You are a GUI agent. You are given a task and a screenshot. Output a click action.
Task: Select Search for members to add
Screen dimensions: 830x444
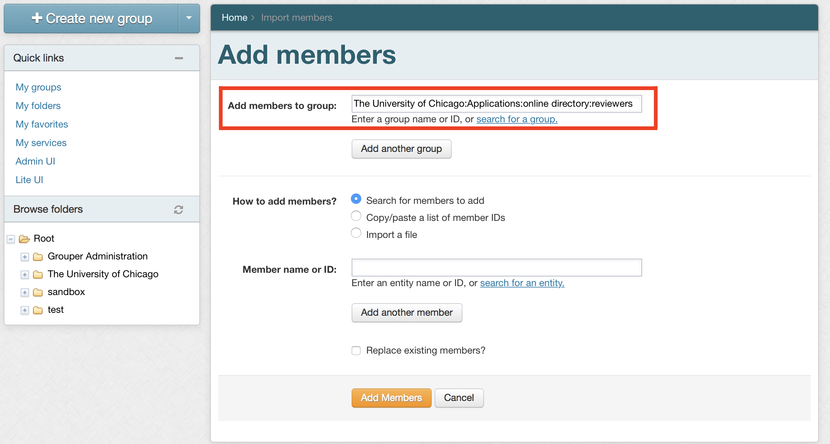pos(356,199)
